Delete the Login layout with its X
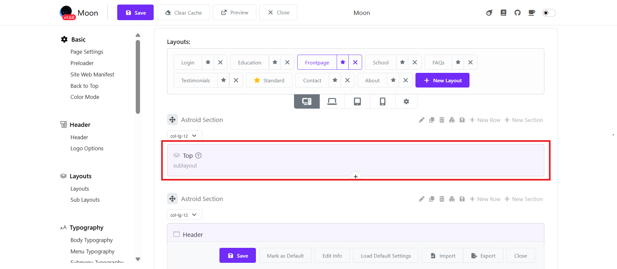This screenshot has width=617, height=269. pos(220,62)
